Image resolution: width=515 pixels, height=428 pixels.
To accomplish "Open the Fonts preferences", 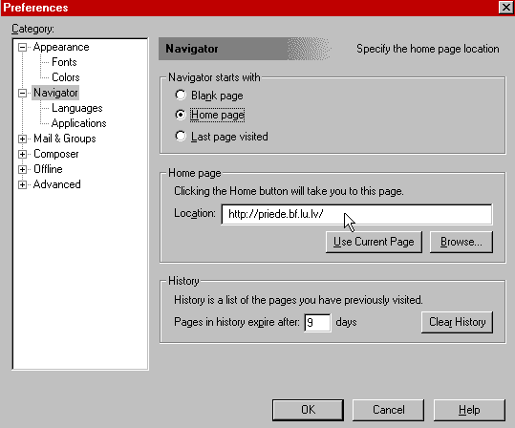I will point(64,62).
